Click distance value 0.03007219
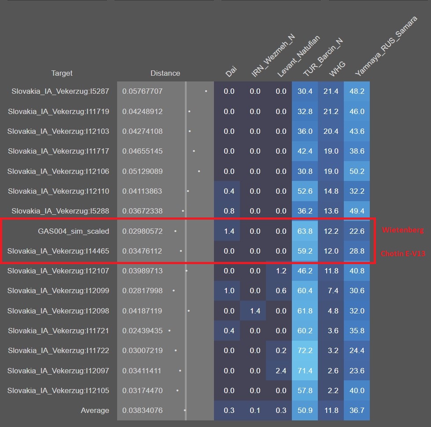The height and width of the screenshot is (427, 431). point(142,350)
